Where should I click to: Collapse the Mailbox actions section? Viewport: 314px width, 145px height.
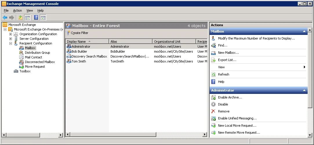point(304,31)
